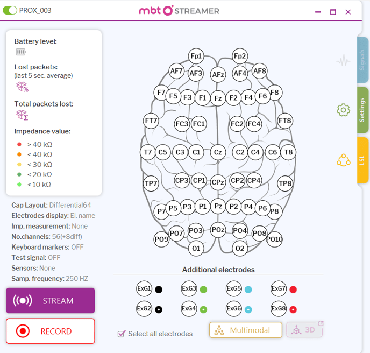Viewport: 370px width, 353px height.
Task: Toggle the ExG1 additional electrode
Action: point(144,288)
